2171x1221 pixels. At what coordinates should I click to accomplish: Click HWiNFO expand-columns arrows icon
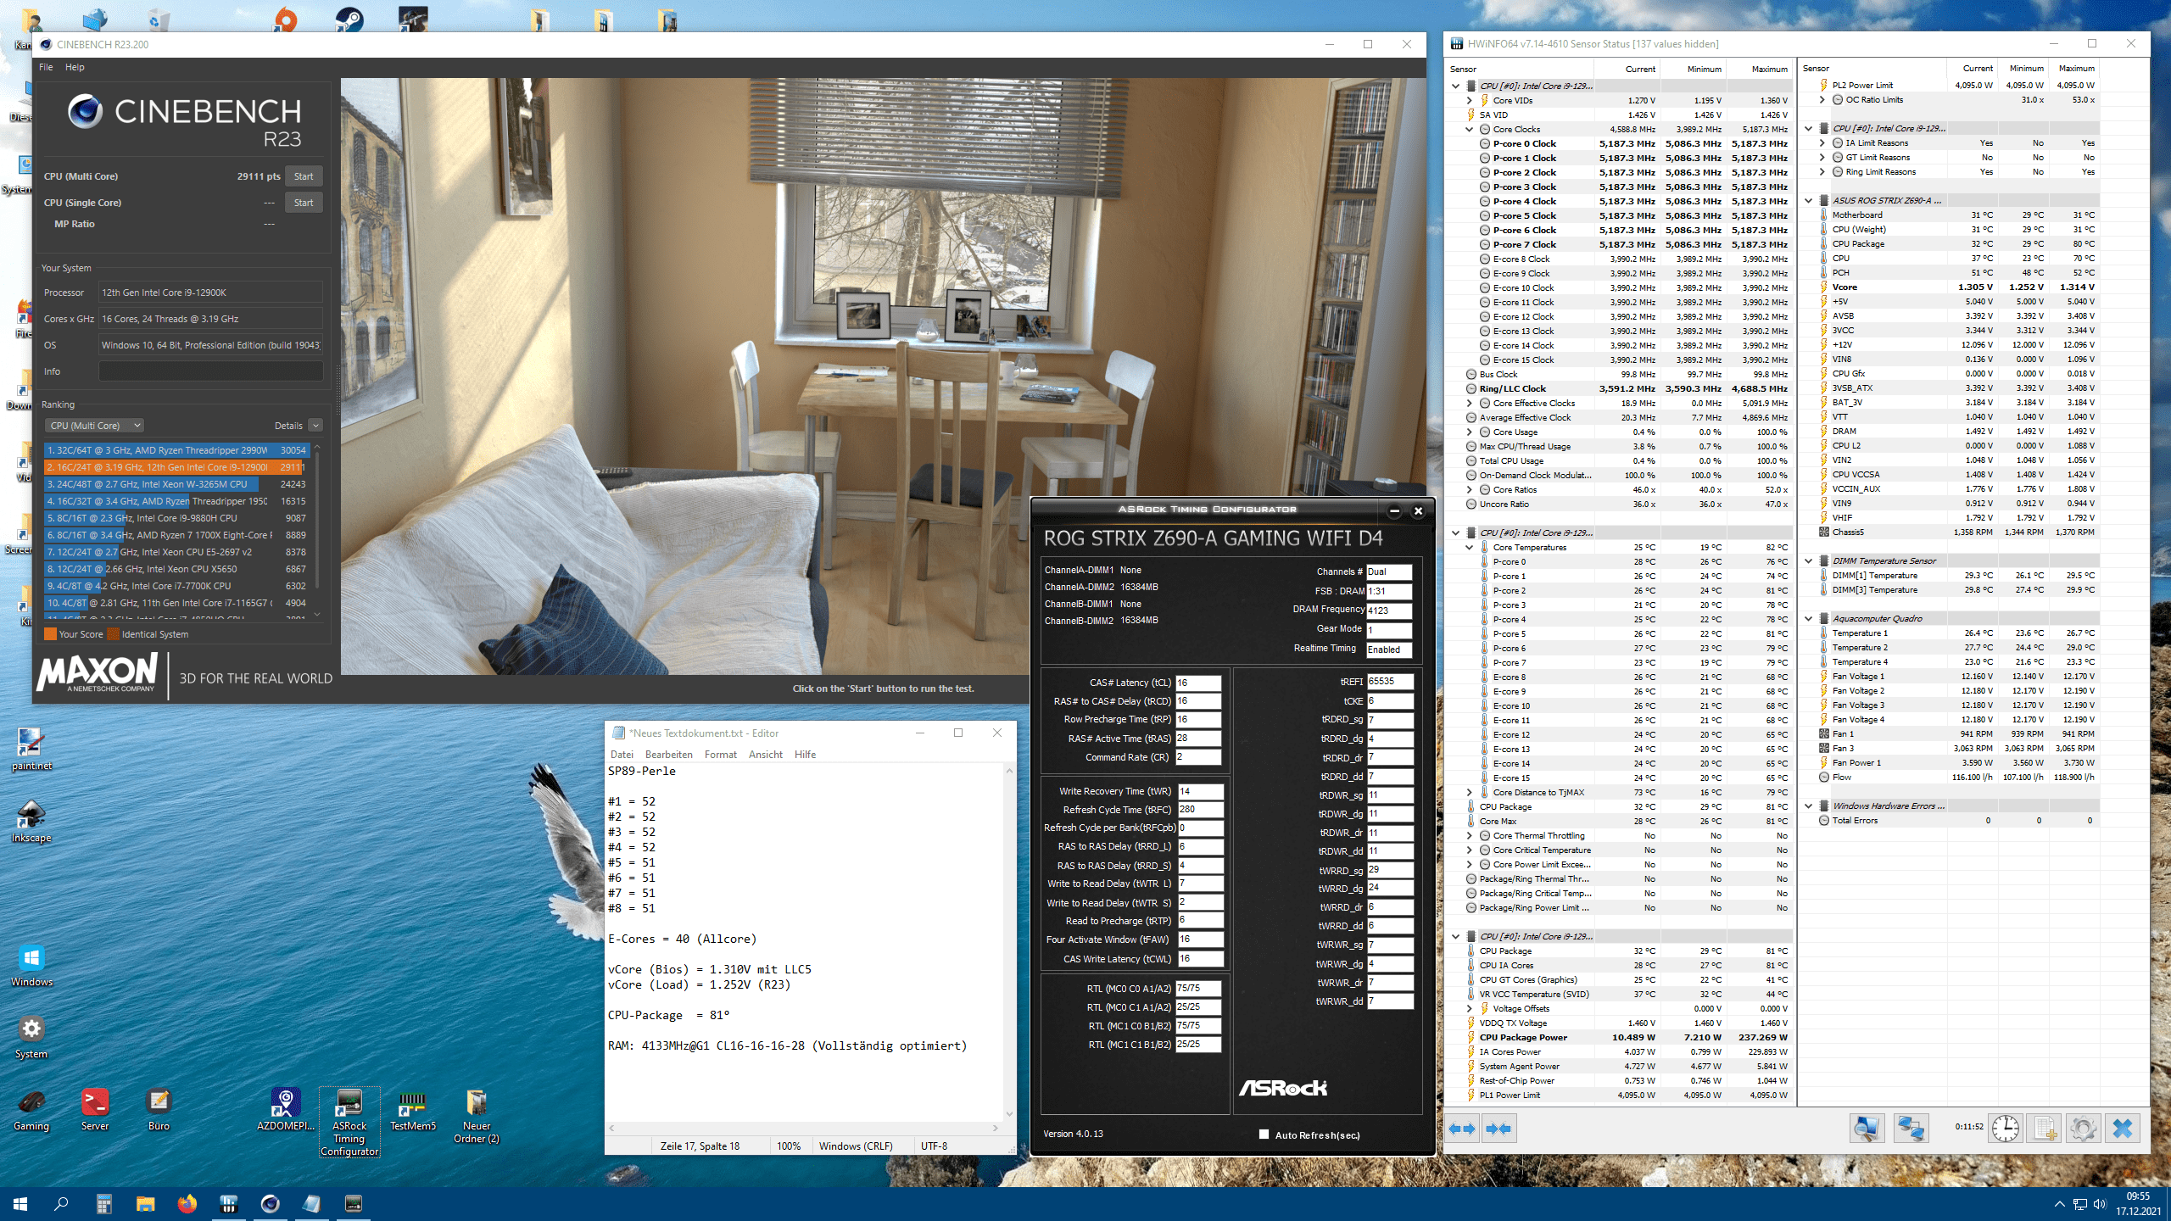point(1462,1129)
